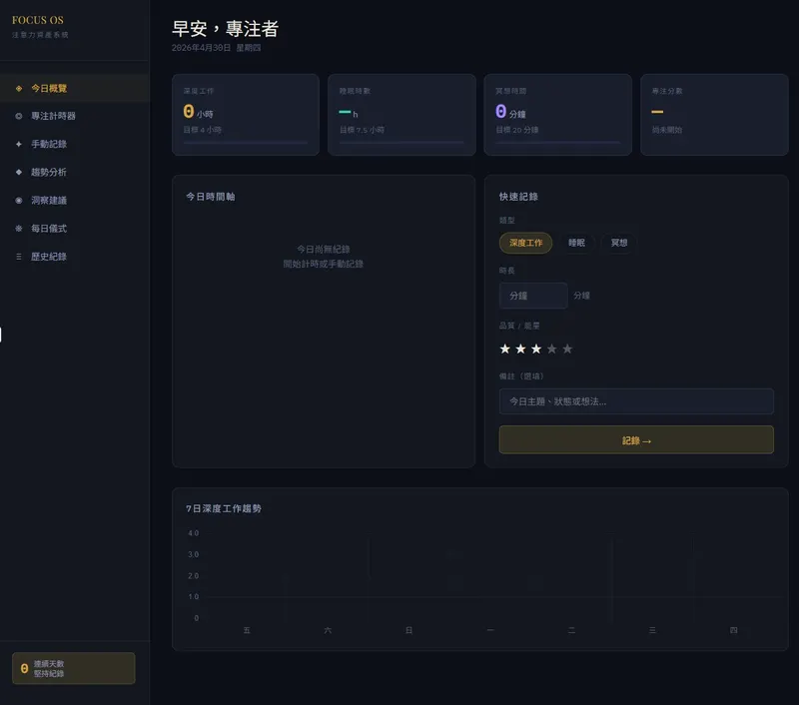Click the 目標 7.5 小時 text

pos(363,130)
